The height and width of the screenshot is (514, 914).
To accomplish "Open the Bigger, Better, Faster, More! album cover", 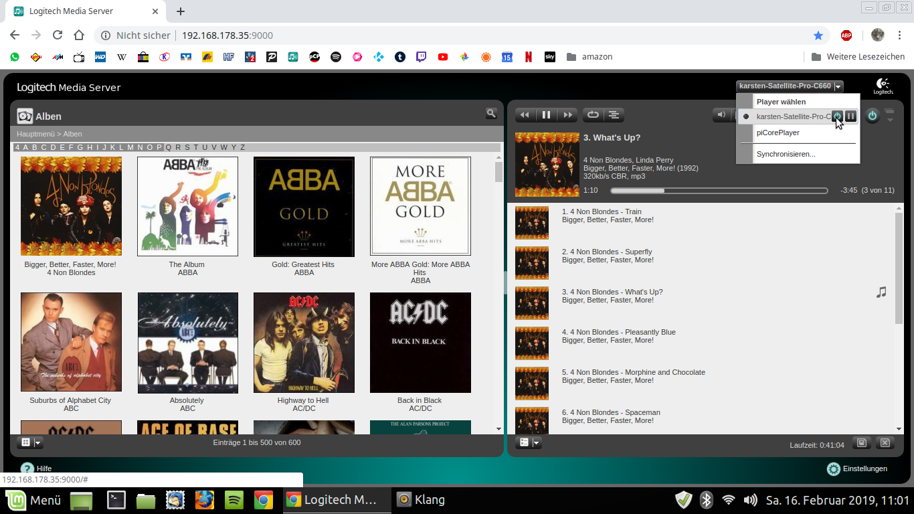I will coord(71,206).
